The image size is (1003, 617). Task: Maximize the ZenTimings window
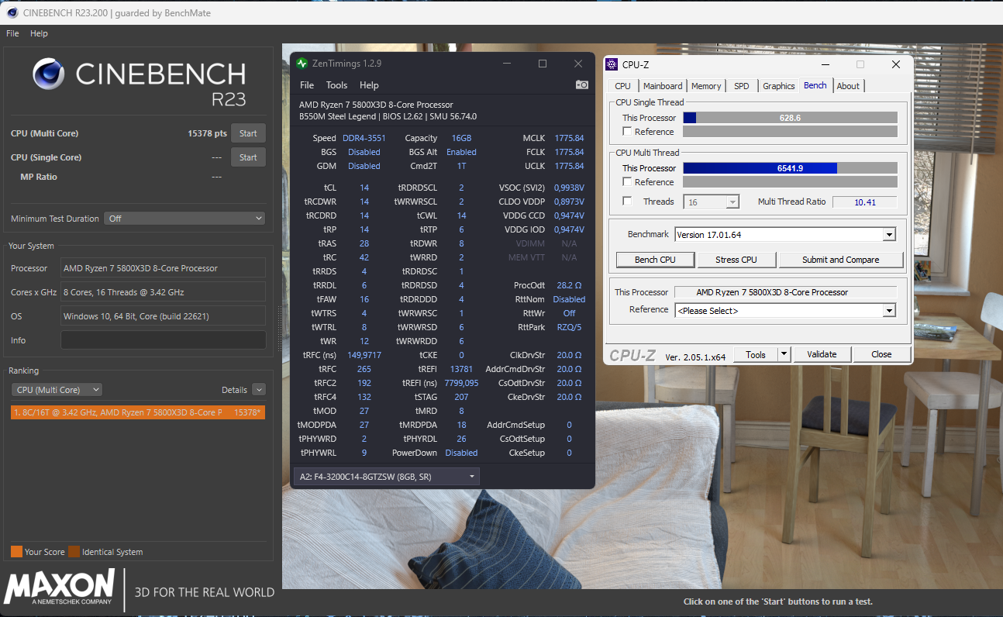pyautogui.click(x=543, y=64)
